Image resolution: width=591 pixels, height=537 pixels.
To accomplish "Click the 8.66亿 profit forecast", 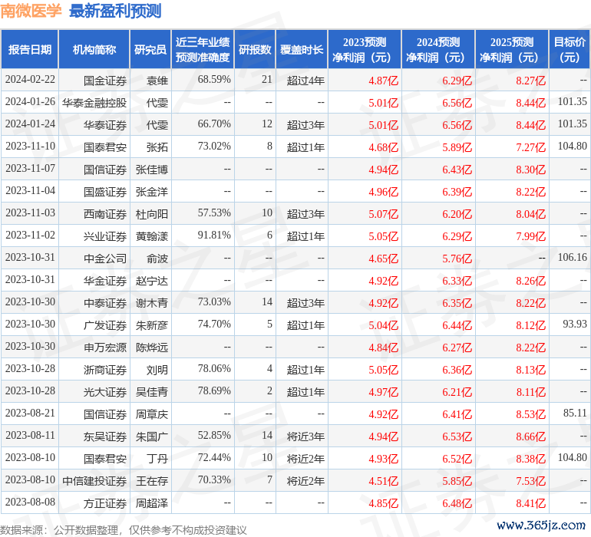I will (530, 436).
